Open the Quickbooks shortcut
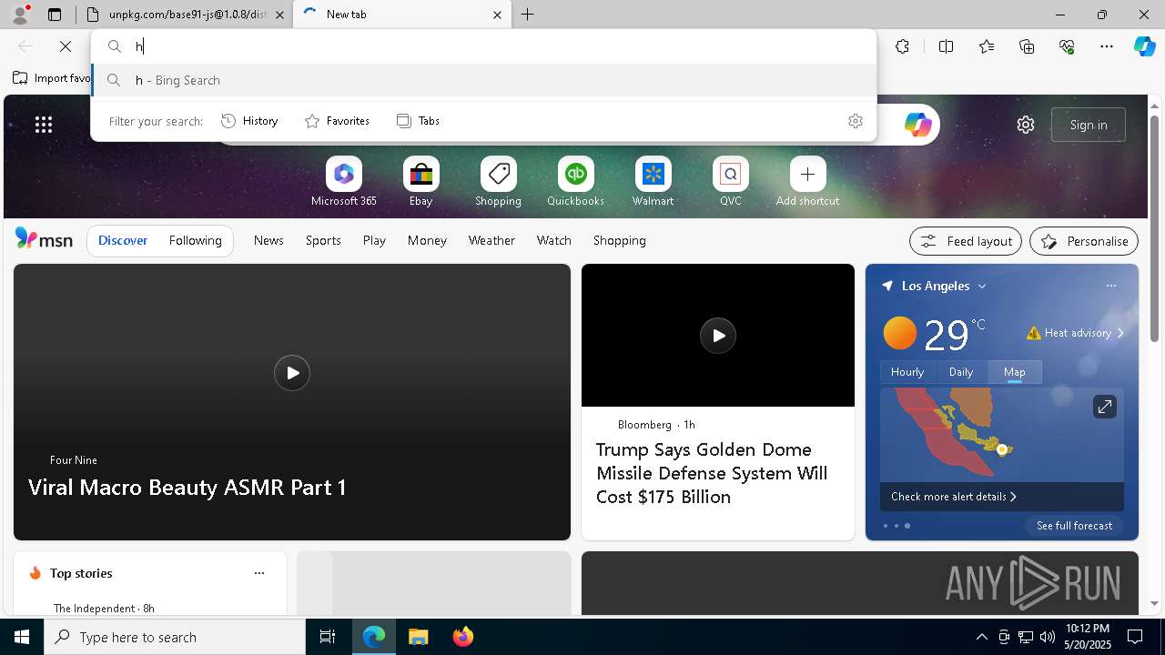Viewport: 1165px width, 655px height. pos(575,182)
